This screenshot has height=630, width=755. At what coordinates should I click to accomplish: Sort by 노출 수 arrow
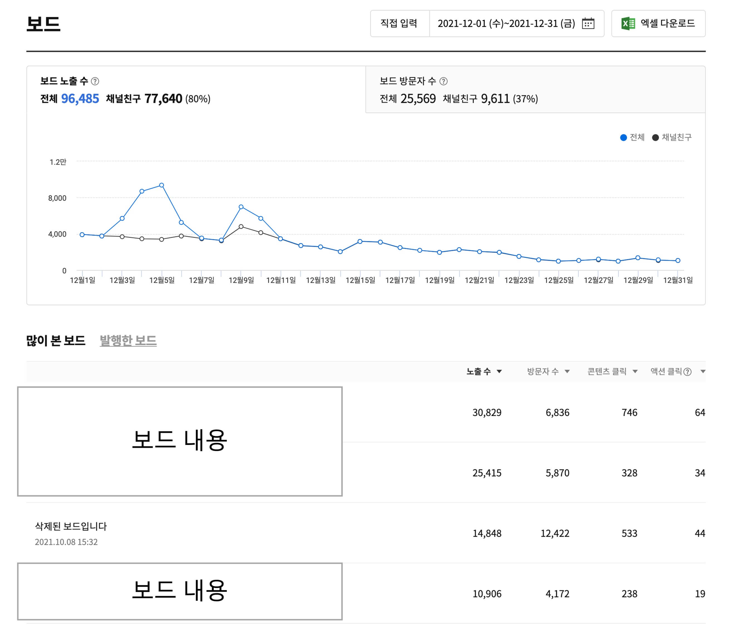point(499,371)
